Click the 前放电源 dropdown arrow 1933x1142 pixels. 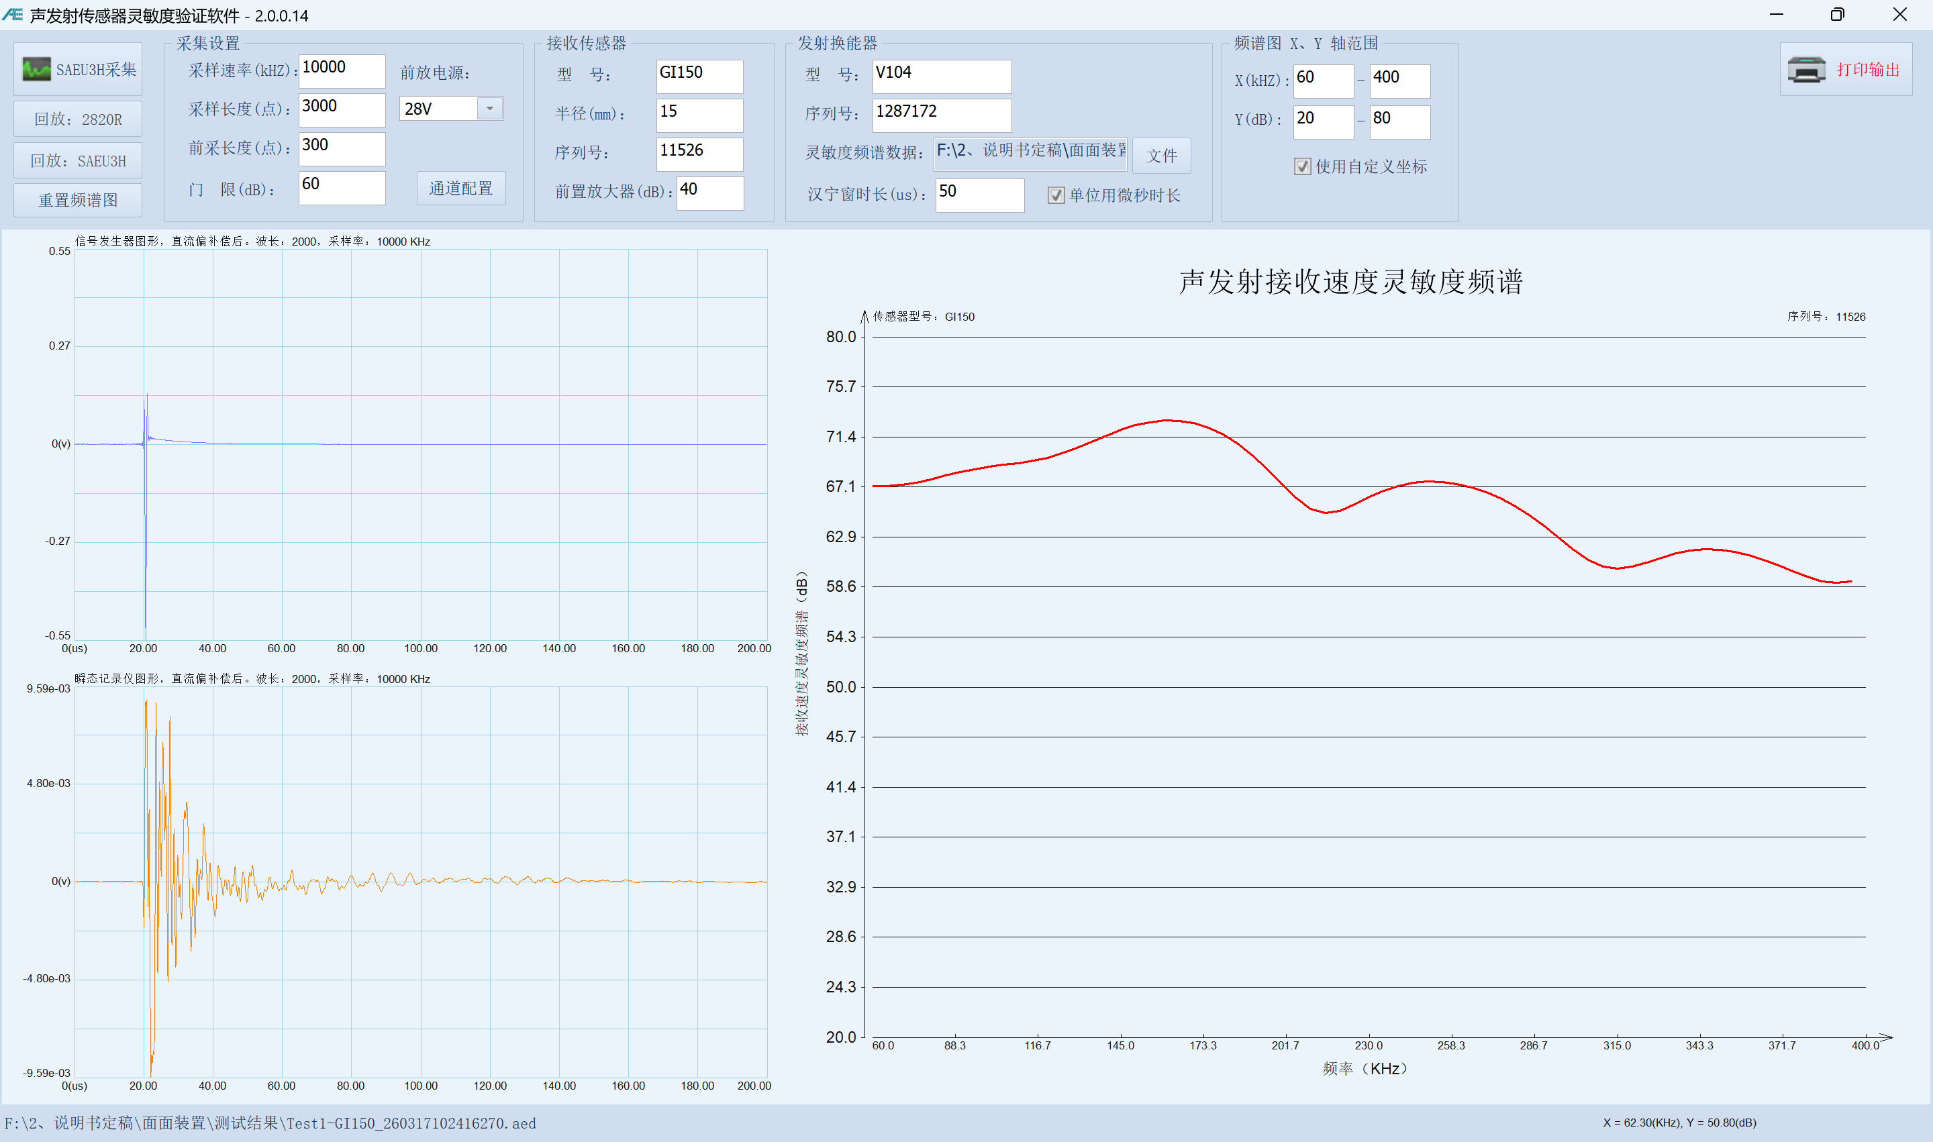(x=489, y=109)
